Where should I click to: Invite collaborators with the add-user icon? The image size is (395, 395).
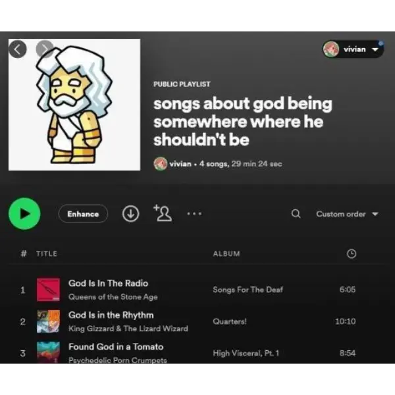pos(163,213)
